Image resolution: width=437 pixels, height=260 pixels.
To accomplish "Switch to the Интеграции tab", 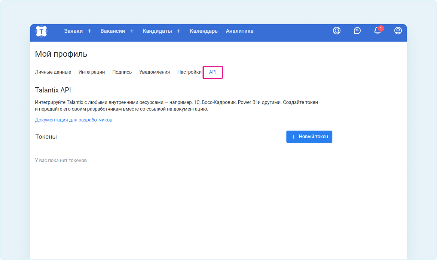I will (92, 72).
